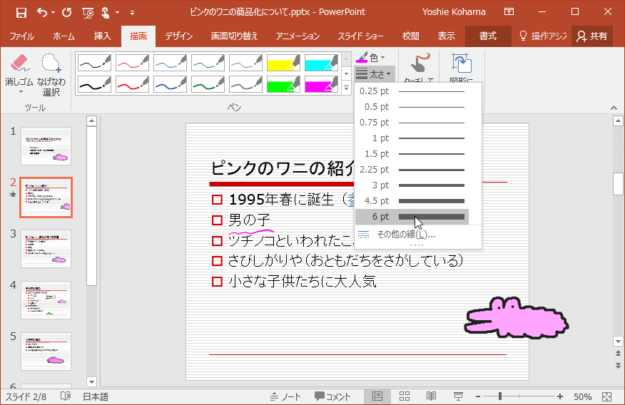This screenshot has width=625, height=405.
Task: Choose the magenta highlighter
Action: 321,84
